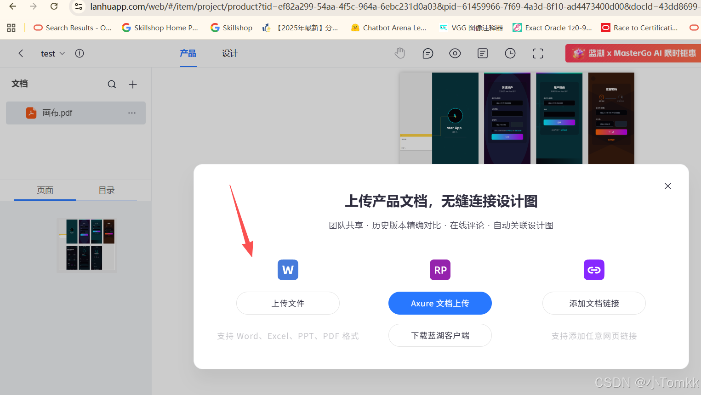
Task: Open site info icon in address bar
Action: (x=79, y=6)
